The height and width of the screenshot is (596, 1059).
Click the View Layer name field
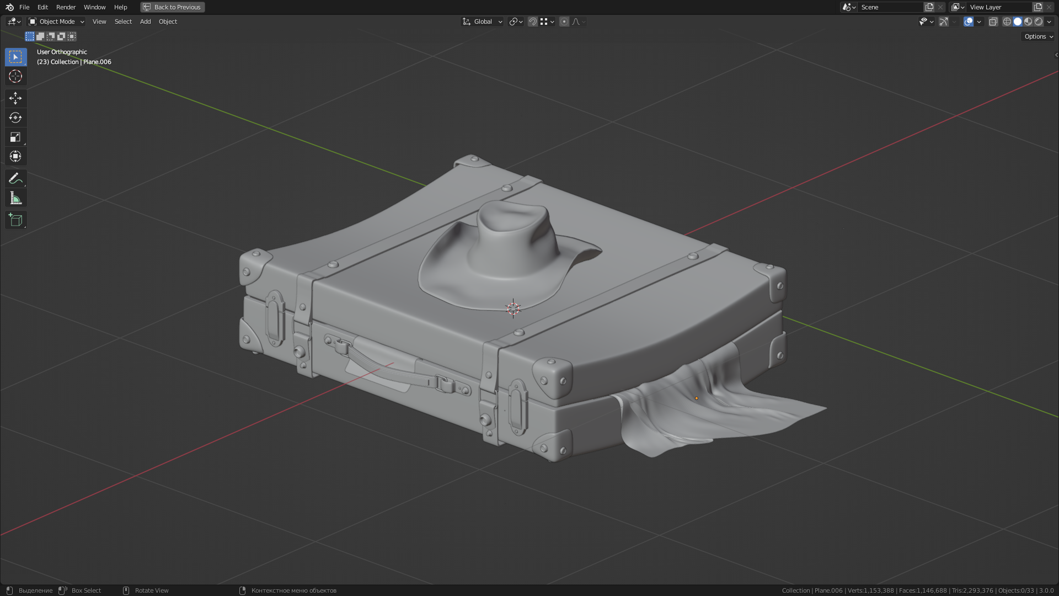pyautogui.click(x=998, y=7)
